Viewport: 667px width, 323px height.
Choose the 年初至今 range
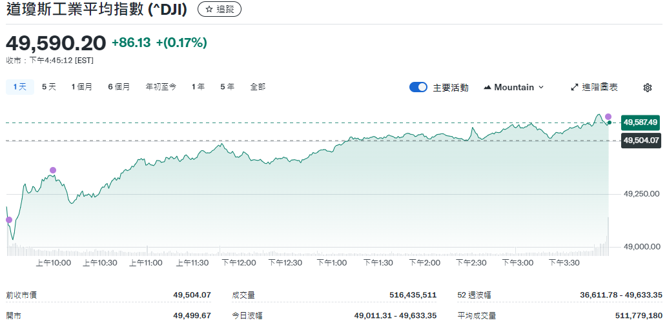tap(161, 87)
